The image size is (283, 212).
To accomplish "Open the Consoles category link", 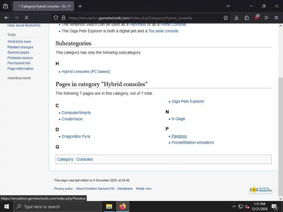I will [85, 159].
